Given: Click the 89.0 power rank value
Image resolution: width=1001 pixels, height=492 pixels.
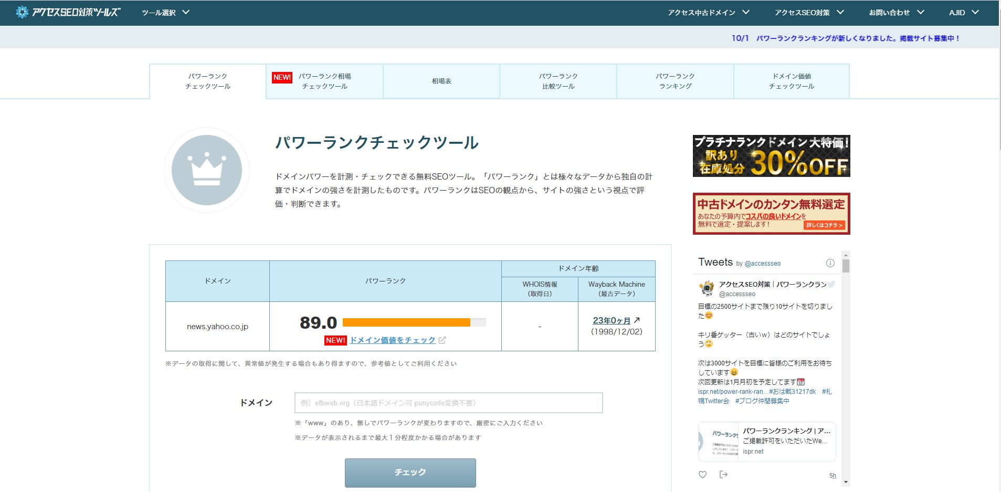Looking at the screenshot, I should pyautogui.click(x=318, y=322).
